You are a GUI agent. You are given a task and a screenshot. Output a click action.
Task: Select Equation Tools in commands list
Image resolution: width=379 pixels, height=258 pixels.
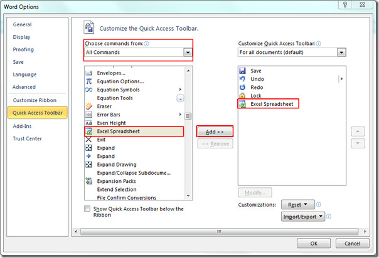(x=135, y=98)
